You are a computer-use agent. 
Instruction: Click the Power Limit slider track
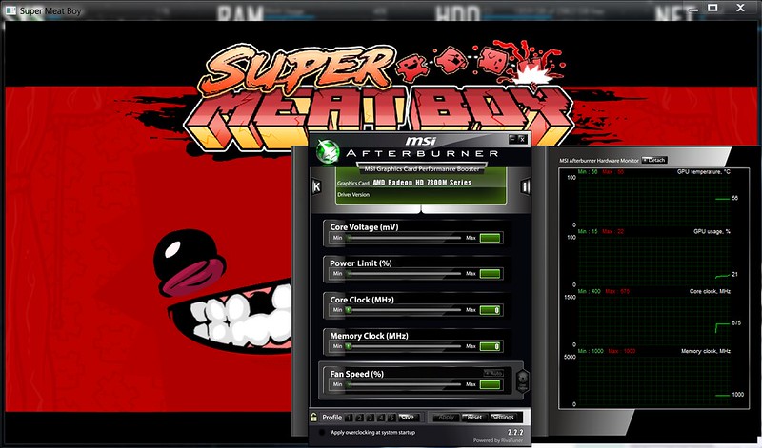pos(404,274)
